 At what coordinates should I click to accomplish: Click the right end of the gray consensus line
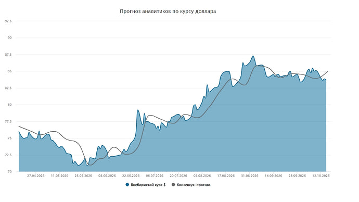point(328,71)
